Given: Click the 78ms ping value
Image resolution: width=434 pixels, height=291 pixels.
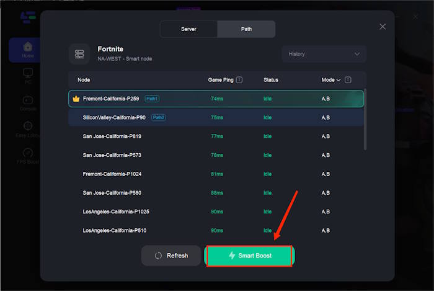Looking at the screenshot, I should coord(217,155).
